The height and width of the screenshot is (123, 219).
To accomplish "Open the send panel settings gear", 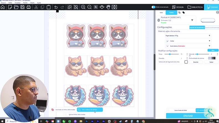I will click(x=217, y=12).
